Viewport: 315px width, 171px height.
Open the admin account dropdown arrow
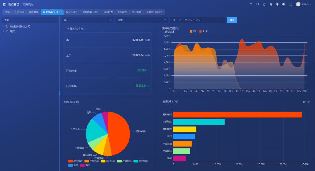(311, 4)
